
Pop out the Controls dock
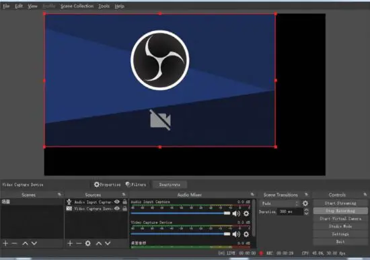[x=365, y=194]
